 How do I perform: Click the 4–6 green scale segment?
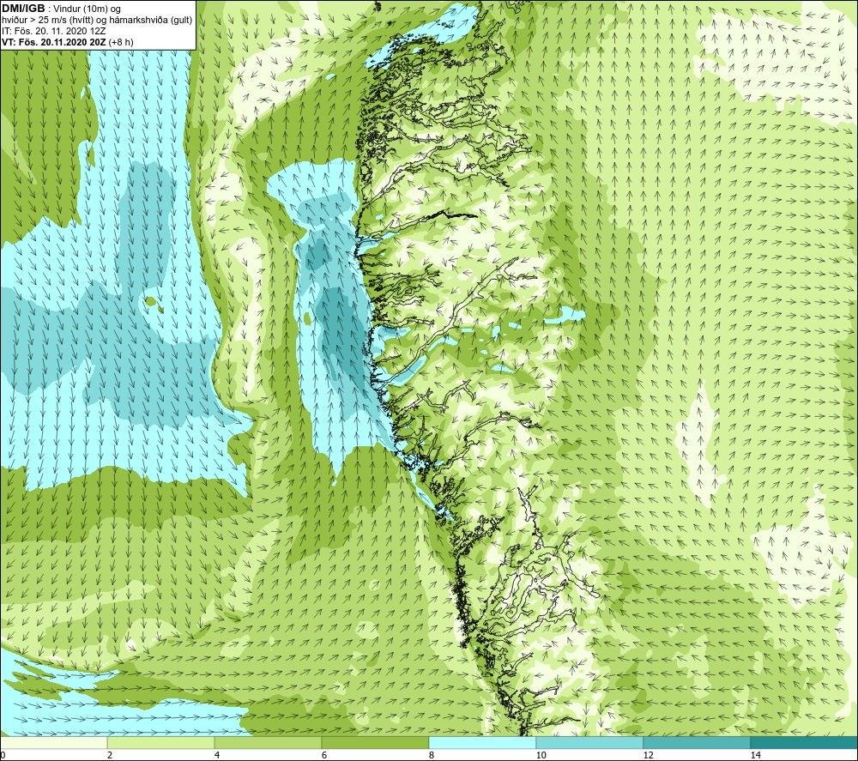[268, 742]
